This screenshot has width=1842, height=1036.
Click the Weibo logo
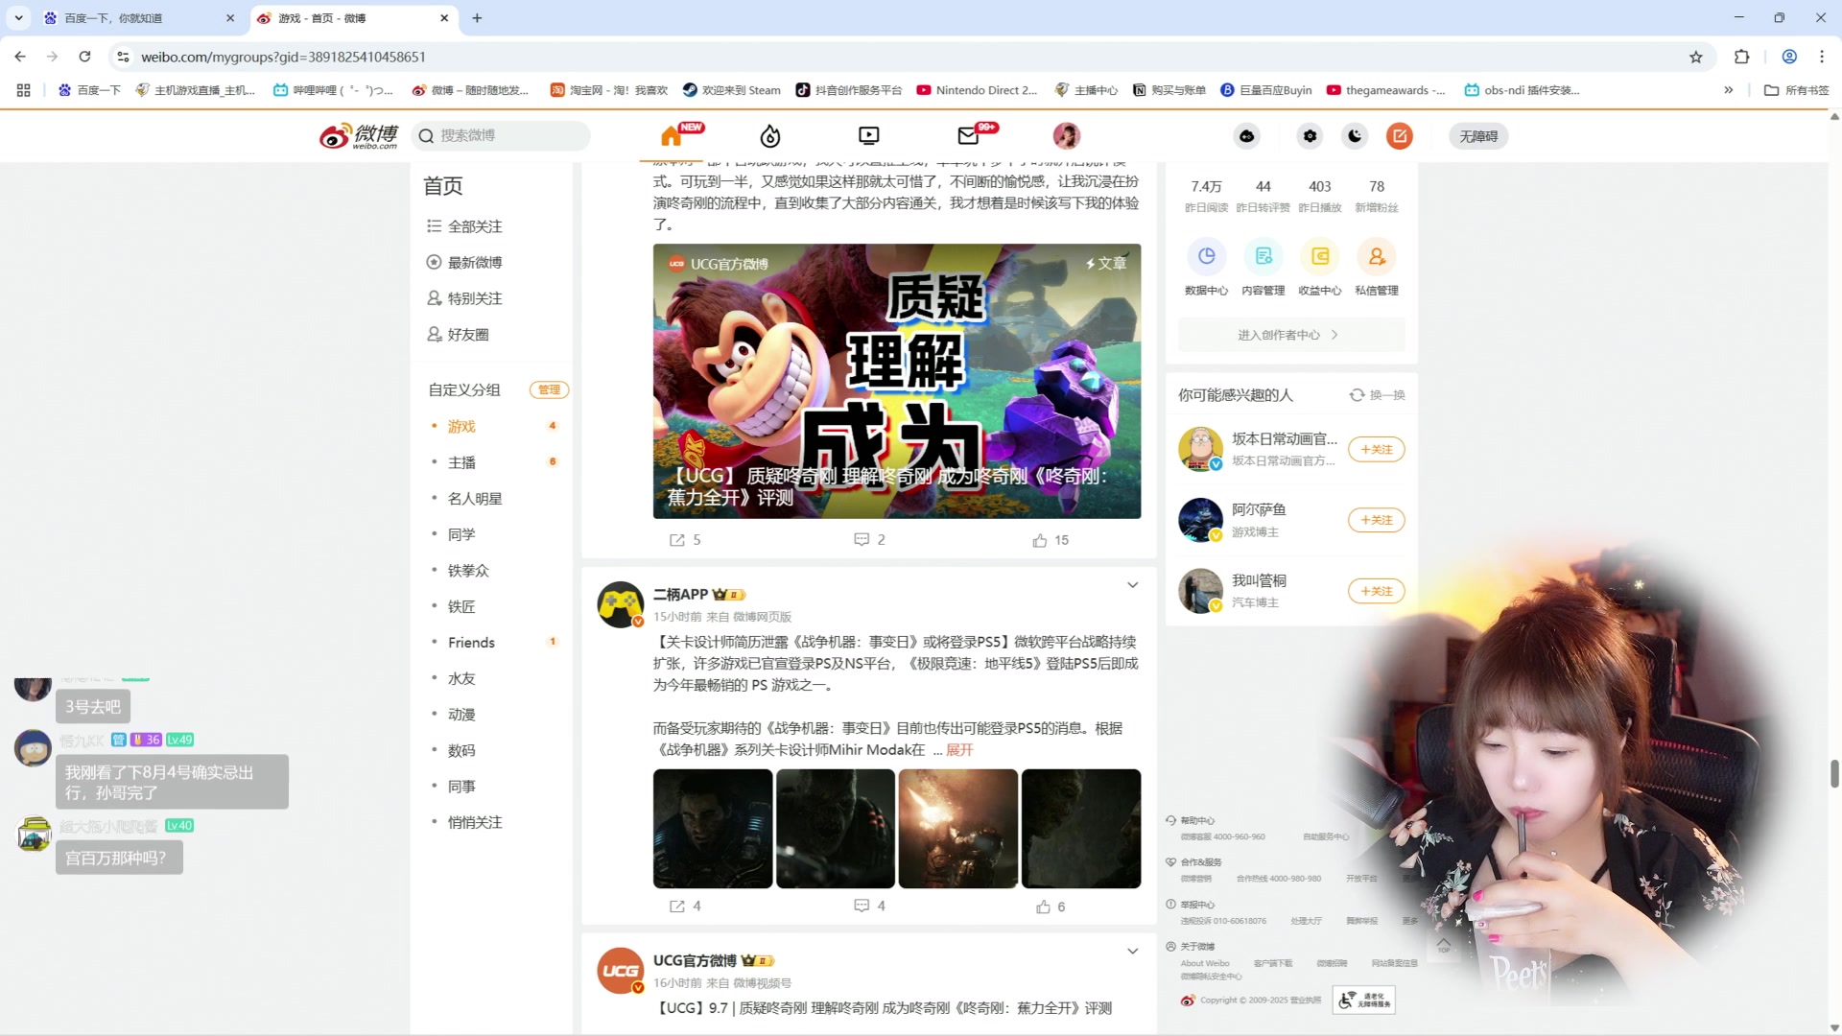click(x=359, y=136)
